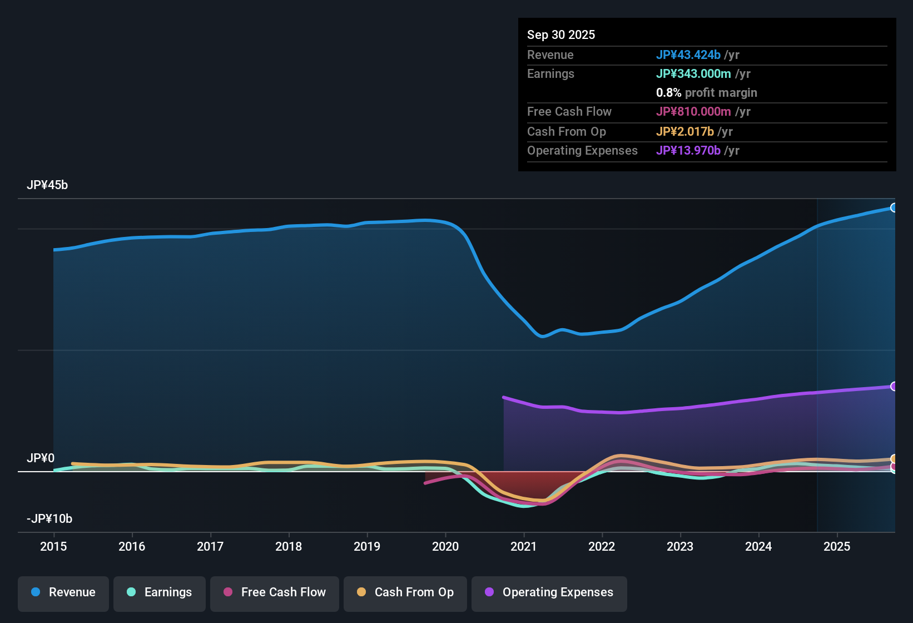Click the teal Earnings legend dot
Viewport: 913px width, 623px height.
coord(131,593)
